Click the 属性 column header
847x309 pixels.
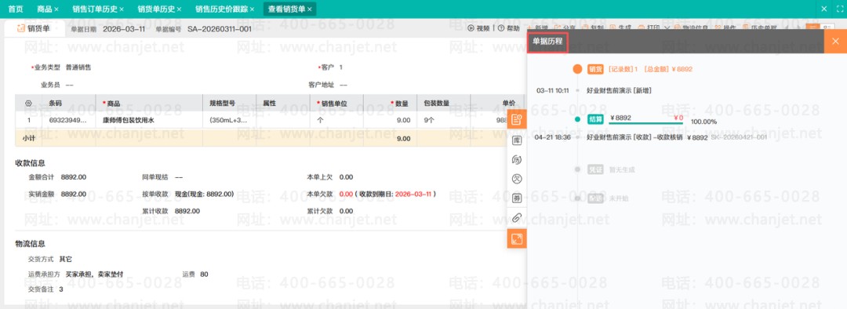(270, 104)
